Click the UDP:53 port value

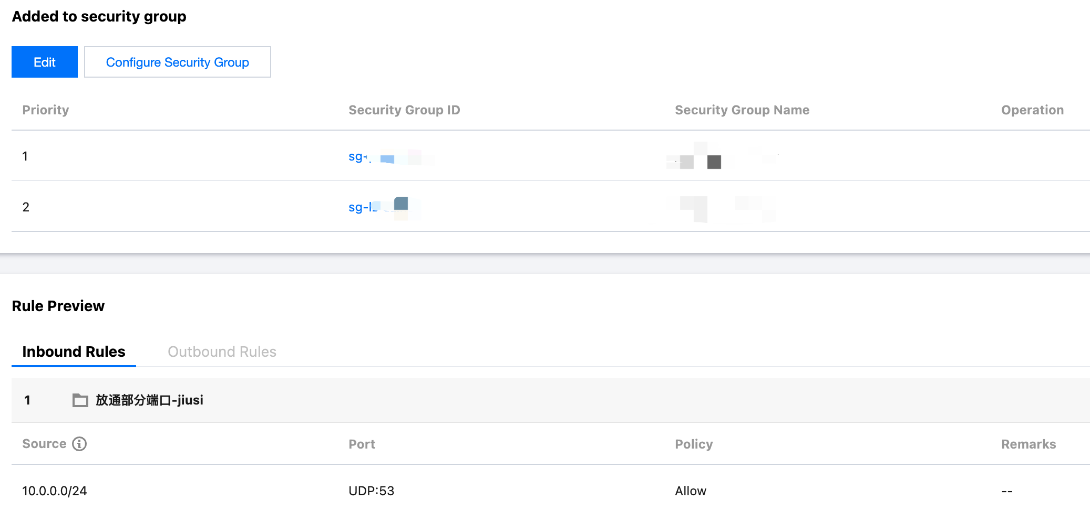[x=371, y=491]
